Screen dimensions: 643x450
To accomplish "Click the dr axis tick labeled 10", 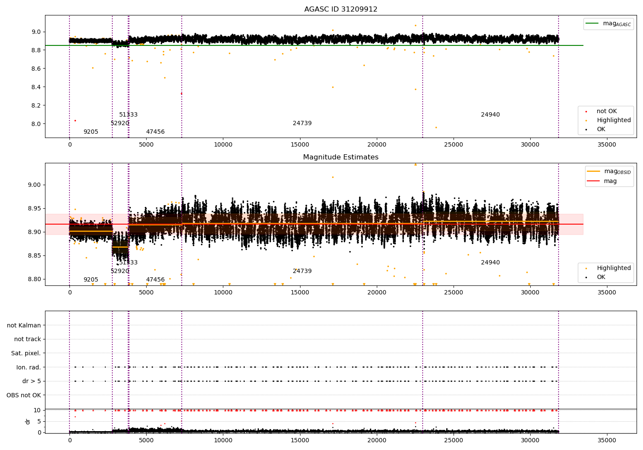I will coord(38,410).
